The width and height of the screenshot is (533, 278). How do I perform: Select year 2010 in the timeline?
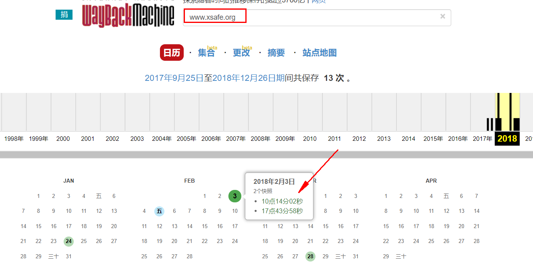pyautogui.click(x=310, y=139)
